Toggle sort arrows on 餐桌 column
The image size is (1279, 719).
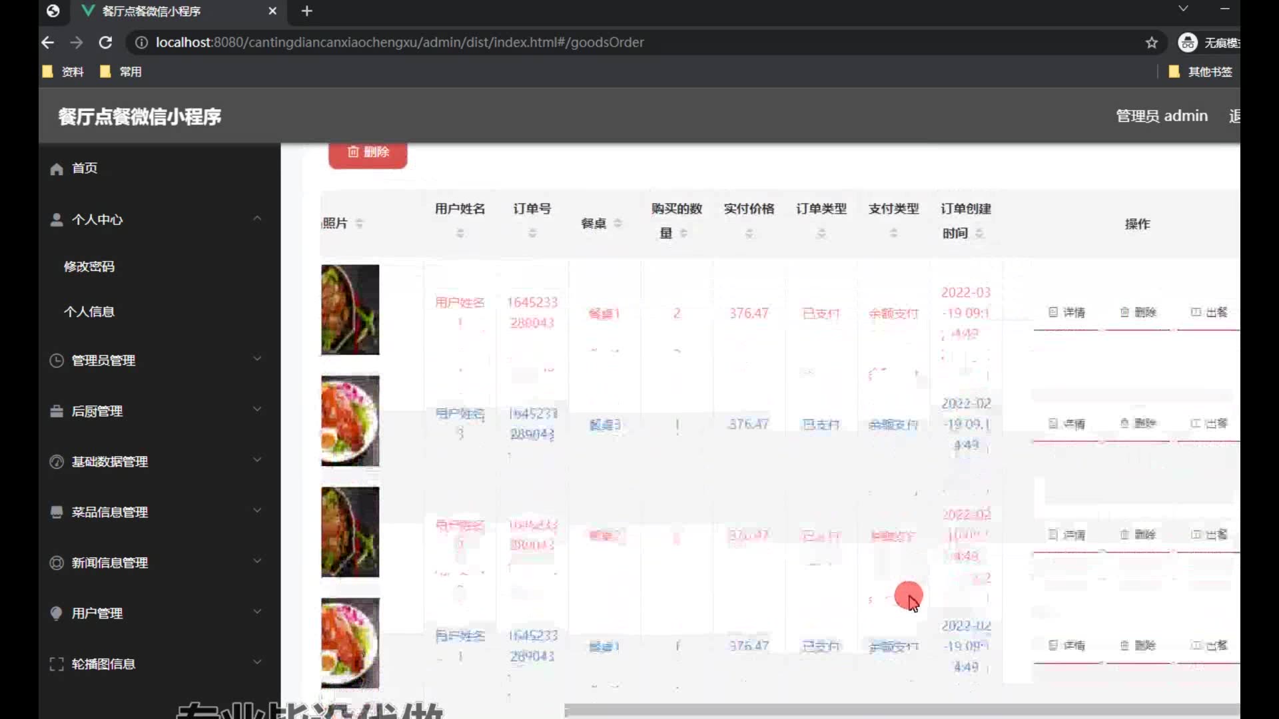point(618,224)
